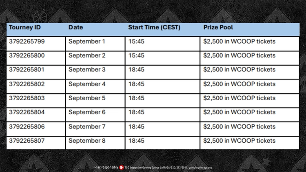Click tournament ID 3792265801 cell
The image size is (306, 172).
(x=36, y=72)
